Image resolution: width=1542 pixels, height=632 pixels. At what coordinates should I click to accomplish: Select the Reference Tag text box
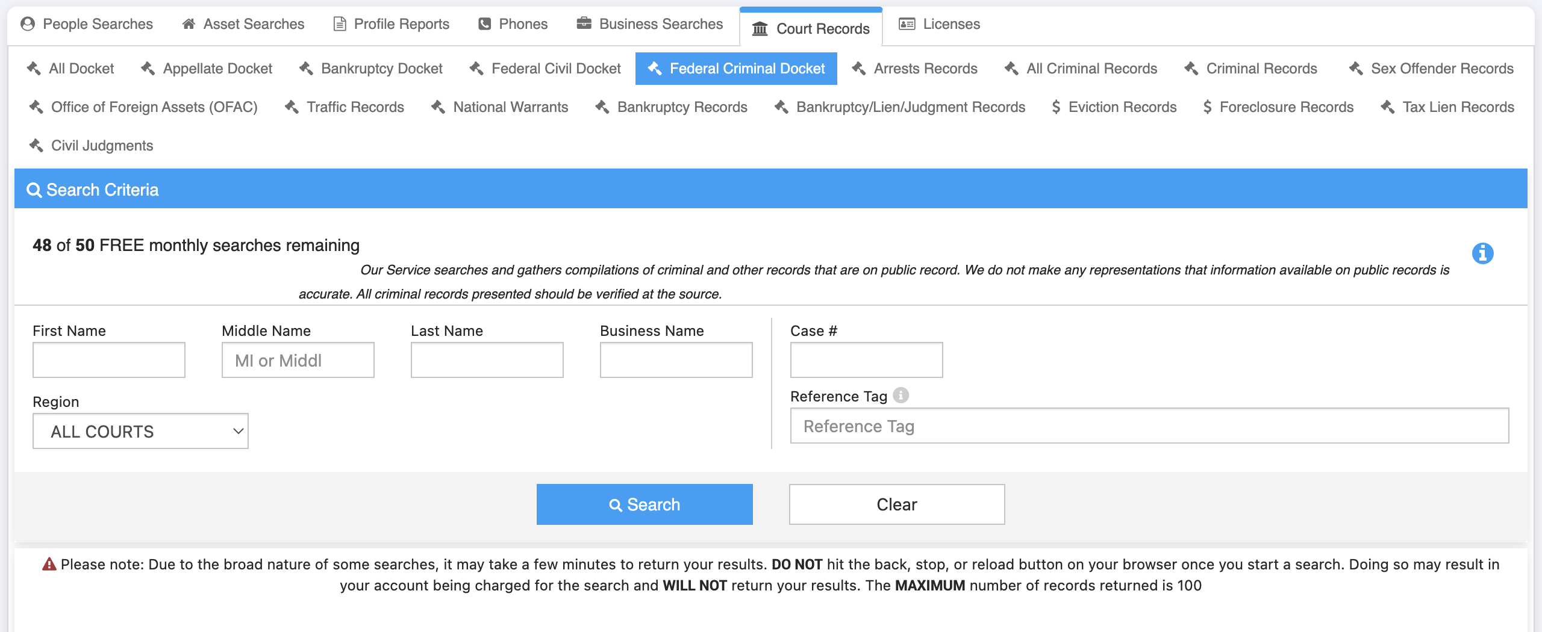click(x=1149, y=426)
